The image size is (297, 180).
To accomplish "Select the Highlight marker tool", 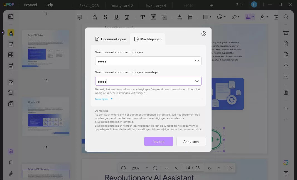I will coord(95,17).
